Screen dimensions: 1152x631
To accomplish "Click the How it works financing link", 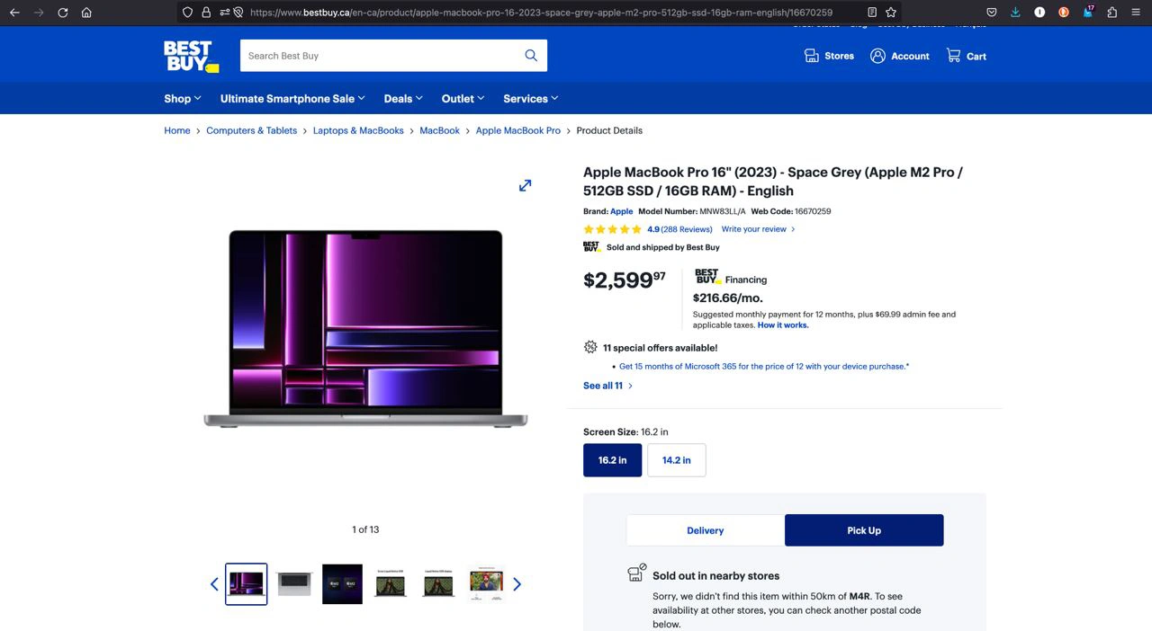I will tap(783, 325).
